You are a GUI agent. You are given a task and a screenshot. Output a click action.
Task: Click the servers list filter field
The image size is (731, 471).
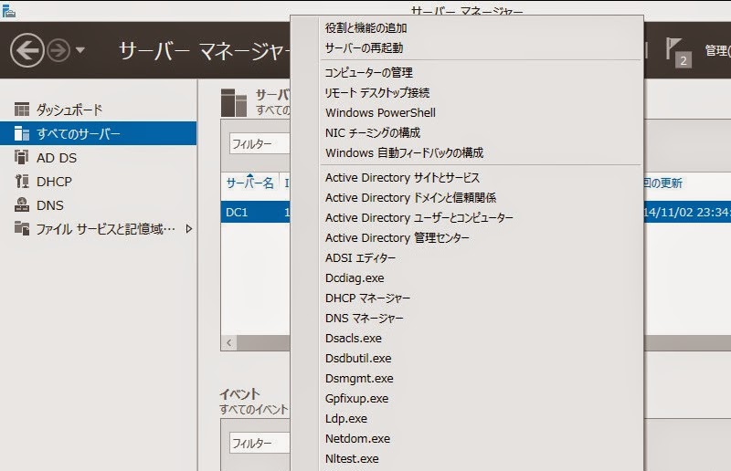pos(260,144)
